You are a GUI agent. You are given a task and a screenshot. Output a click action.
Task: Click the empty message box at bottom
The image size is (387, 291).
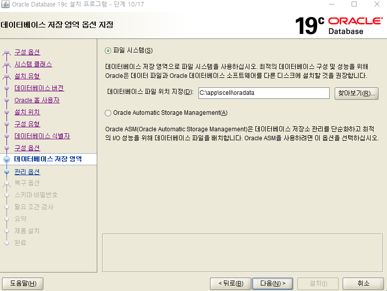pos(242,253)
